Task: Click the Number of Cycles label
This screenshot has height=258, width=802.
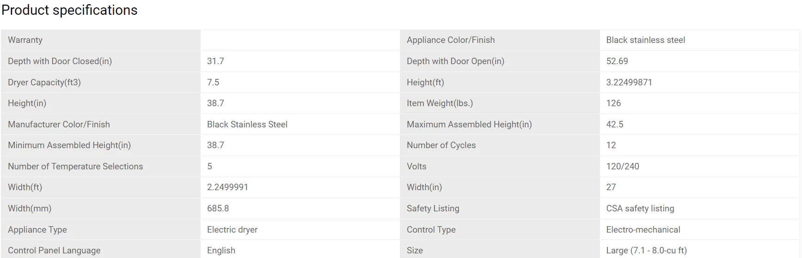Action: pos(441,145)
